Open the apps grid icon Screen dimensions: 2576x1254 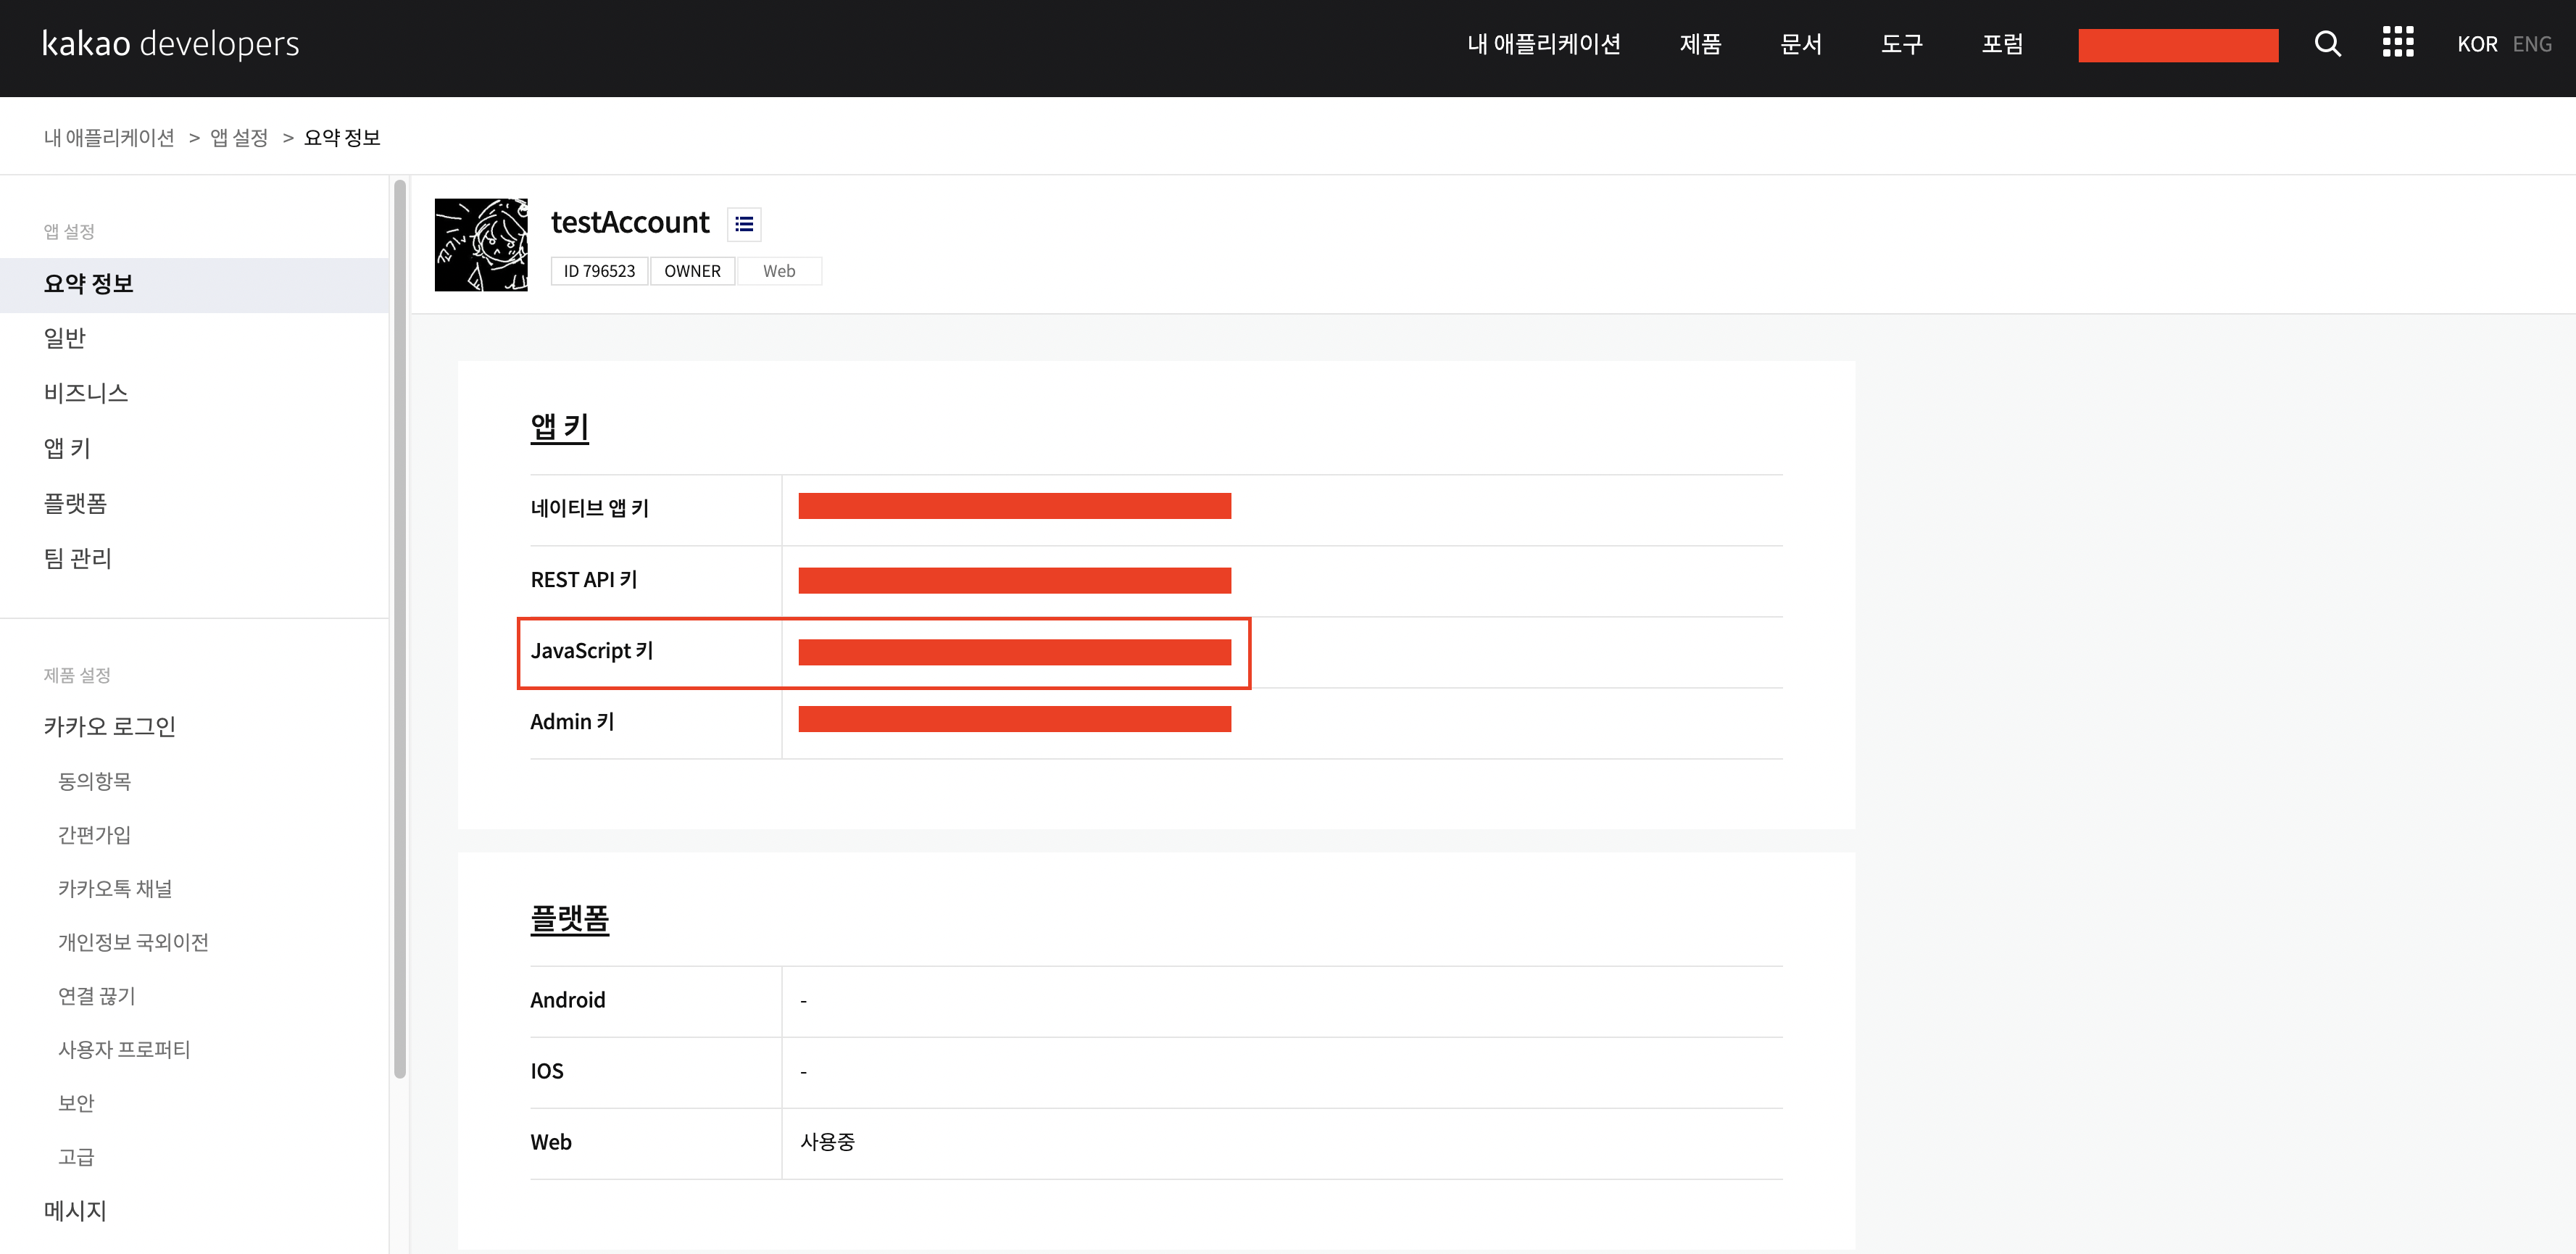(2397, 43)
